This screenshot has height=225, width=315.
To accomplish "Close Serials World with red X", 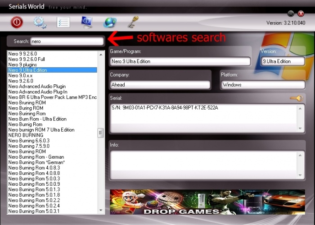I will point(301,14).
